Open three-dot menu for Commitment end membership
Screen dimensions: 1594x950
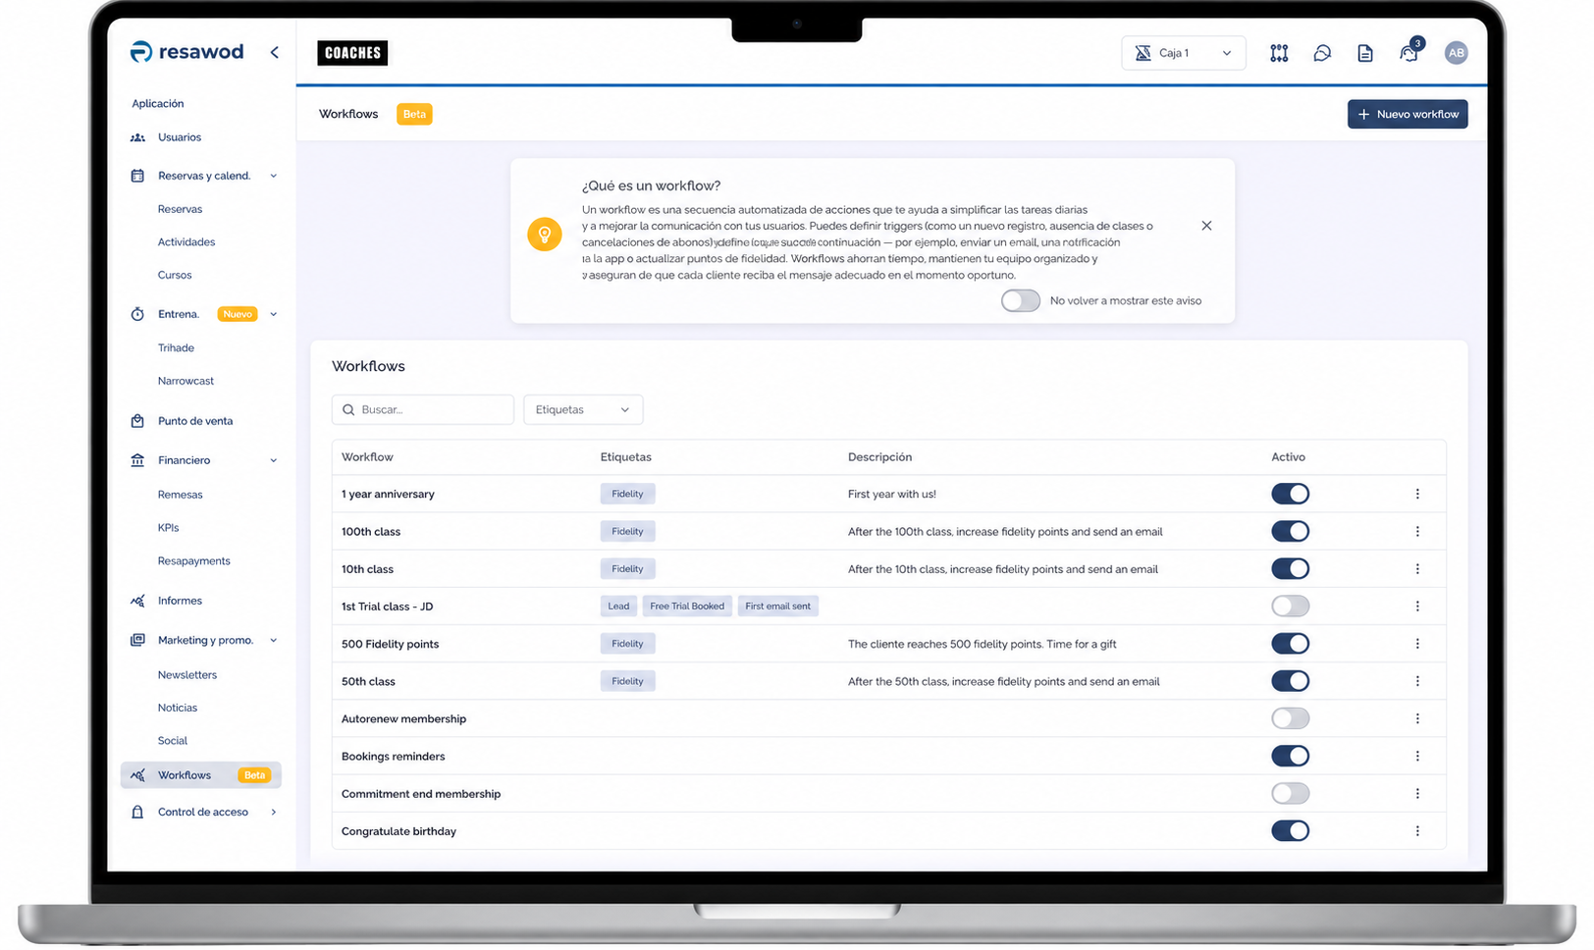coord(1417,793)
